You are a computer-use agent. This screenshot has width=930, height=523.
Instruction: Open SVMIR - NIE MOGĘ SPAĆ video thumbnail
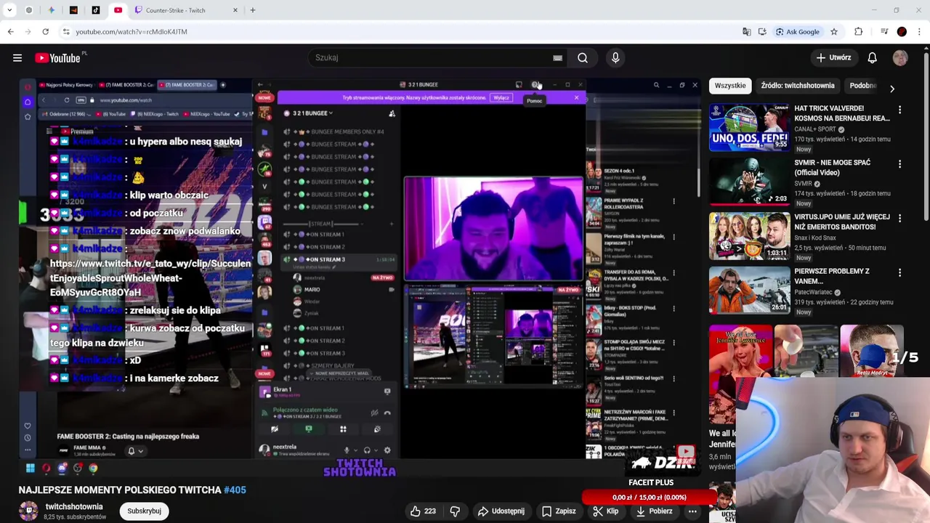coord(749,182)
